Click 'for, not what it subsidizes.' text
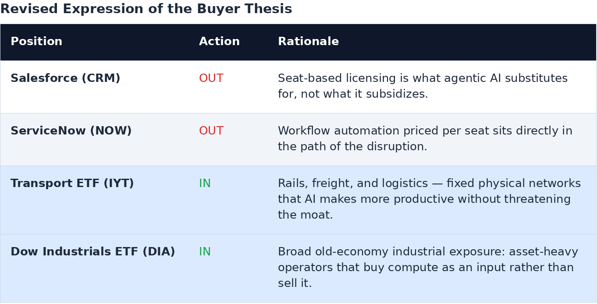 tap(353, 95)
